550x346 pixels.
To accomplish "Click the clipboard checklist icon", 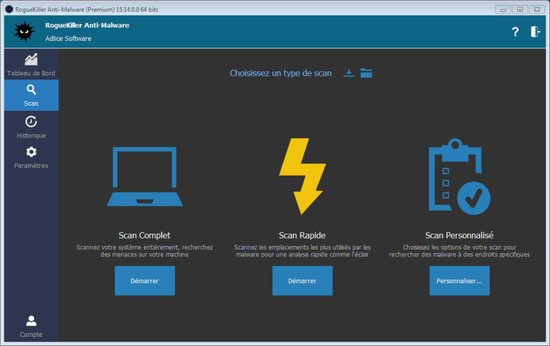I will point(459,176).
